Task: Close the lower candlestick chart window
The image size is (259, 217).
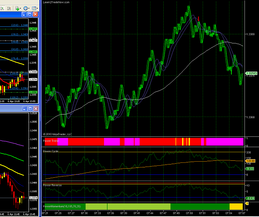Action: point(36,109)
